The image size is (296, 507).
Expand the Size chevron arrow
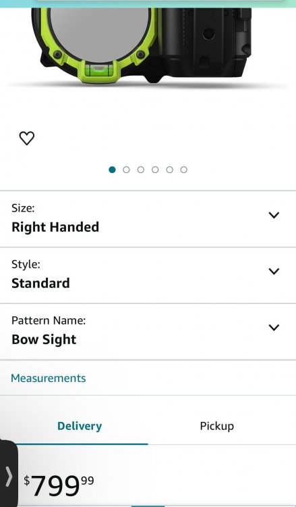[274, 215]
